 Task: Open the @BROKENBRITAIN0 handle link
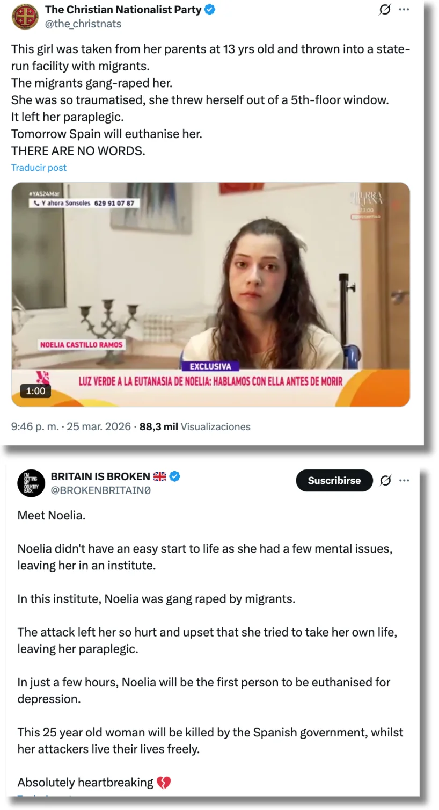101,490
